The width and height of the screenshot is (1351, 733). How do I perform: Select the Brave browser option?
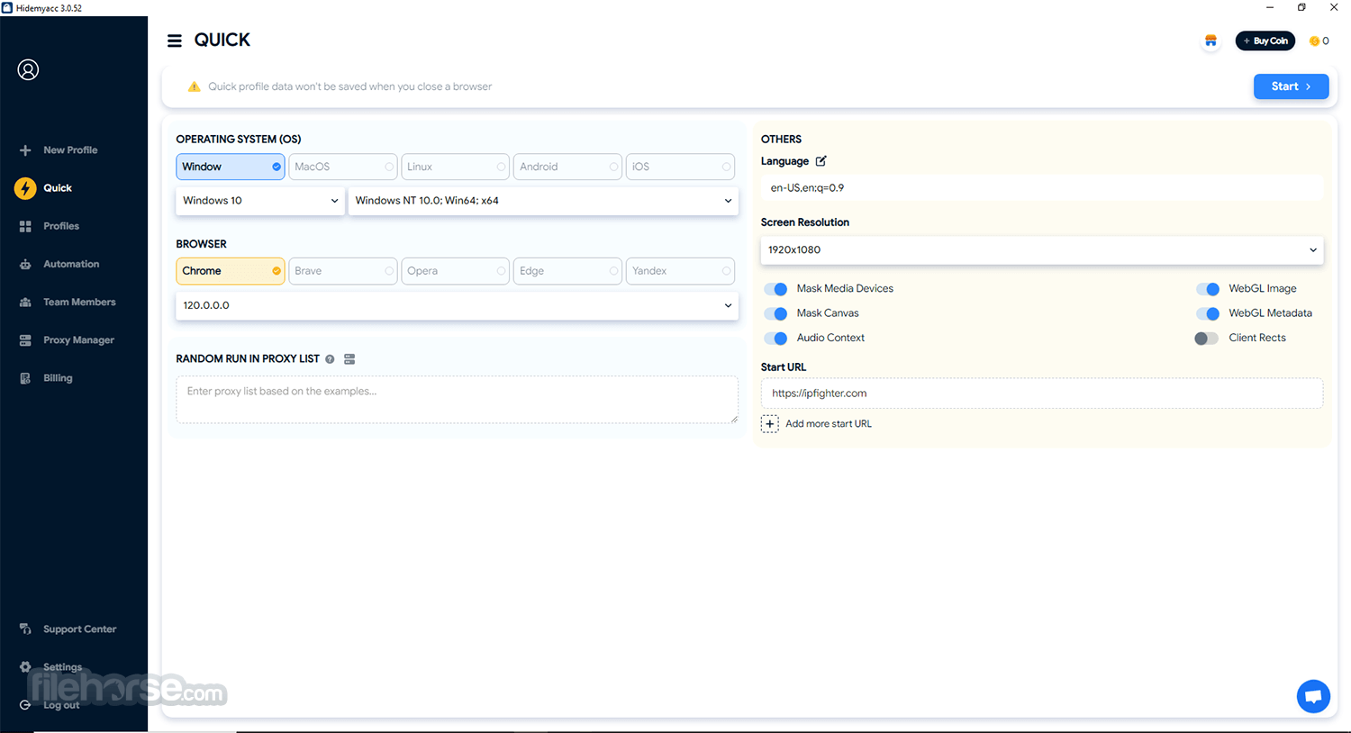(343, 271)
